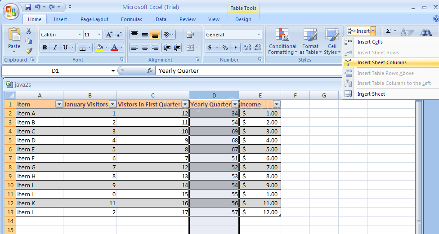Open the Table Tools Design tab

(243, 19)
